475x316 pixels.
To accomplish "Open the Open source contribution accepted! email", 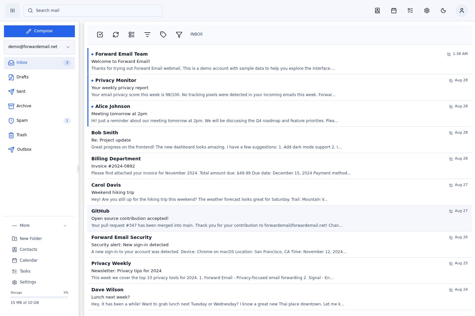I will click(x=280, y=218).
